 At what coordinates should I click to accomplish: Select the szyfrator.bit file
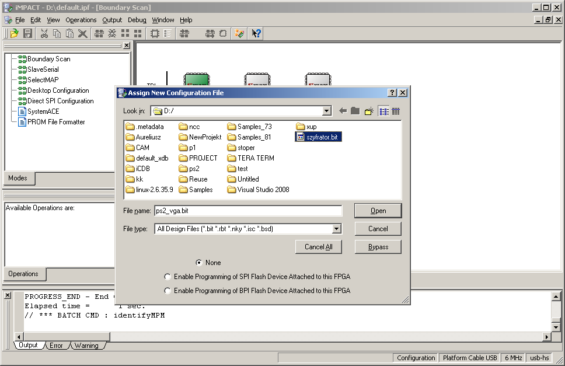point(318,137)
